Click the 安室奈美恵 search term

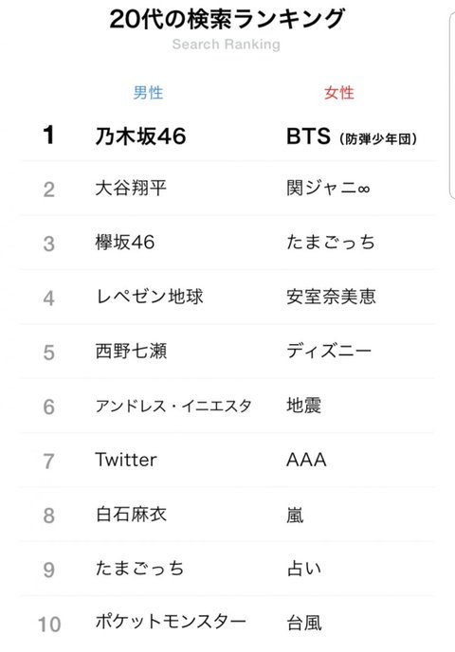(x=331, y=297)
